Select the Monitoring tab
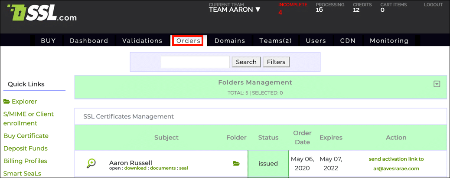 point(389,41)
